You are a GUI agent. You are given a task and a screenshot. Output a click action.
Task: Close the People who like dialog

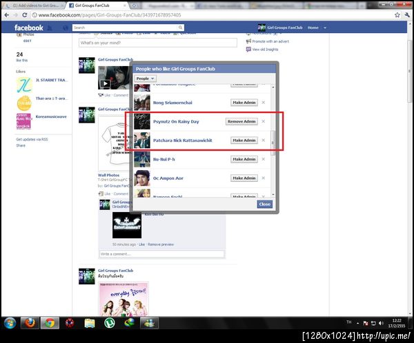pos(264,204)
